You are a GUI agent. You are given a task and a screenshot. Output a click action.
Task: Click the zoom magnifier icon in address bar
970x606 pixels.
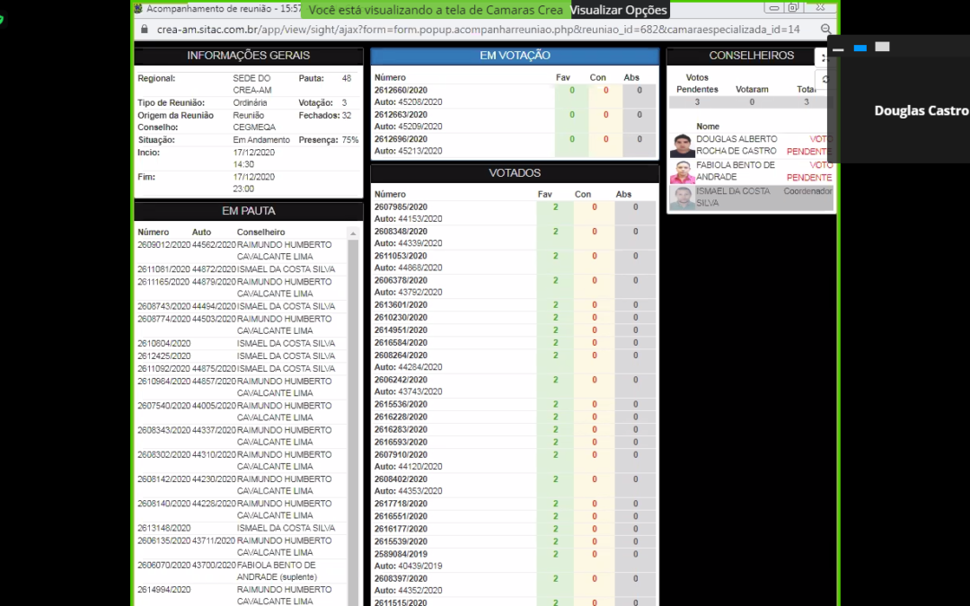[826, 29]
